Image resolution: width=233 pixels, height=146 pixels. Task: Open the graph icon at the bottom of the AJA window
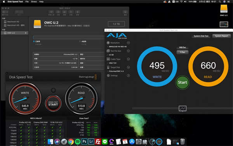[183, 109]
